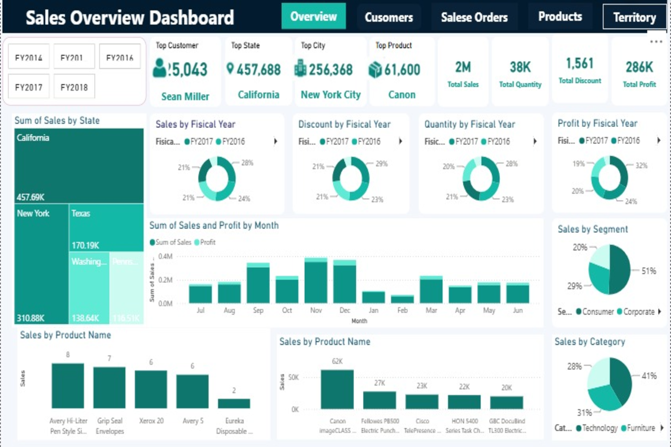
Task: Click Canon in the Top Product card
Action: [x=402, y=94]
